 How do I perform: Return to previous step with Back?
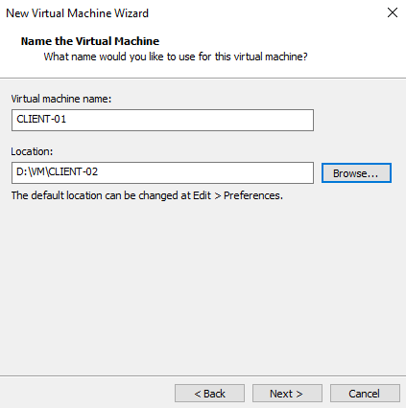point(209,394)
